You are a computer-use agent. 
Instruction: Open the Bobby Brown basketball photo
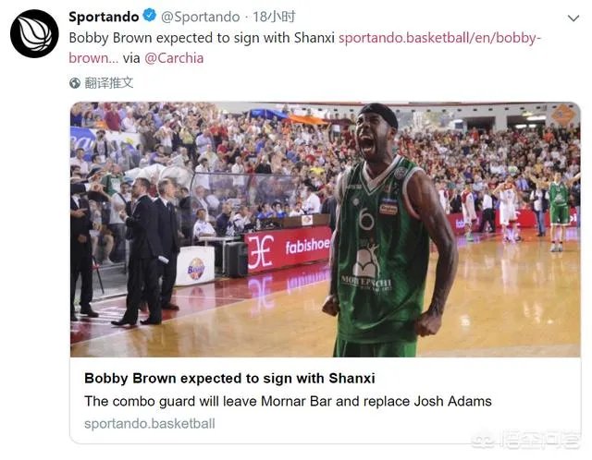point(325,229)
